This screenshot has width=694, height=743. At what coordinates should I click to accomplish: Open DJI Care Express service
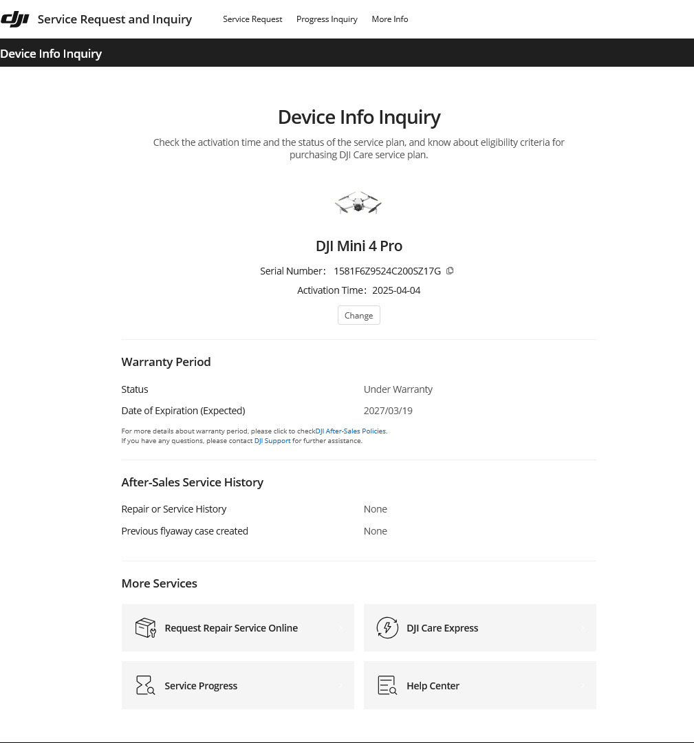pos(480,628)
